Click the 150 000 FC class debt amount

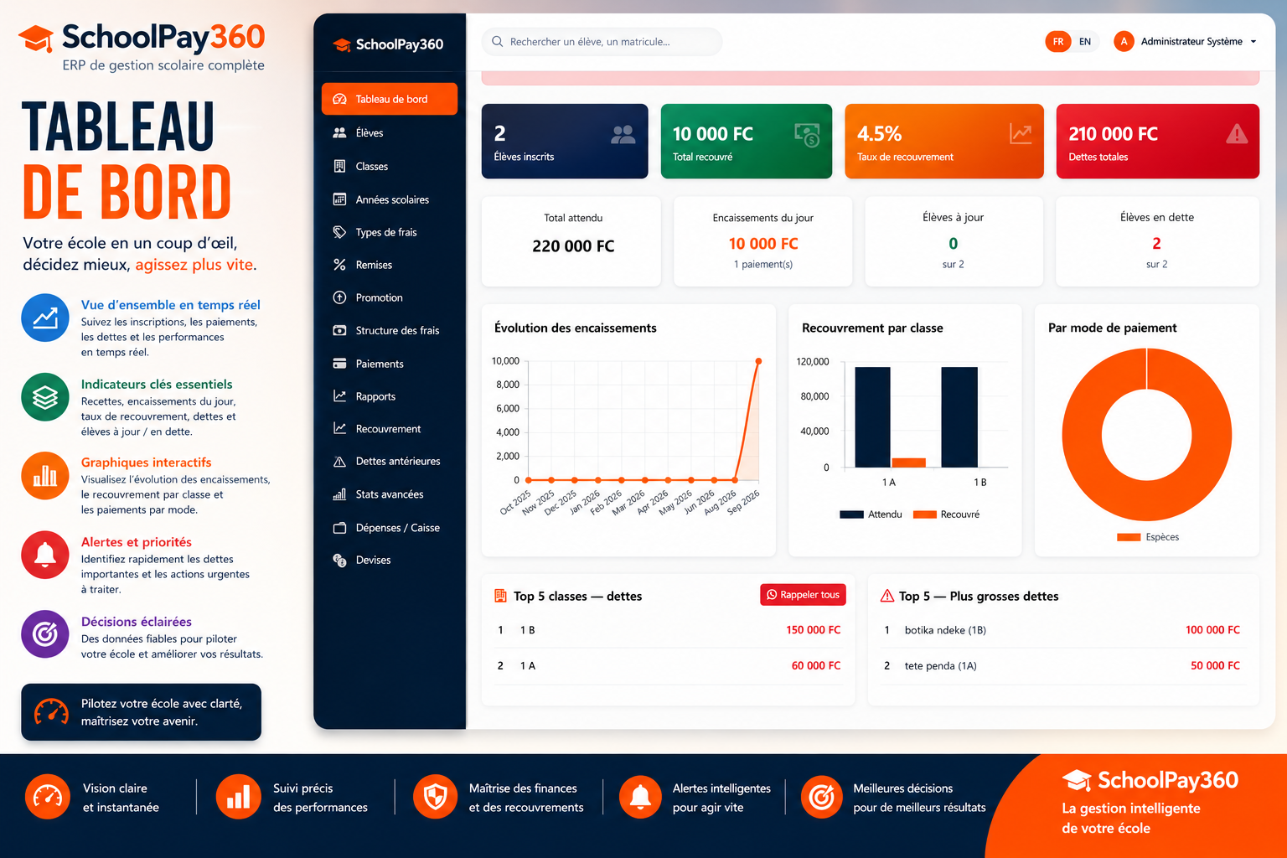point(813,630)
